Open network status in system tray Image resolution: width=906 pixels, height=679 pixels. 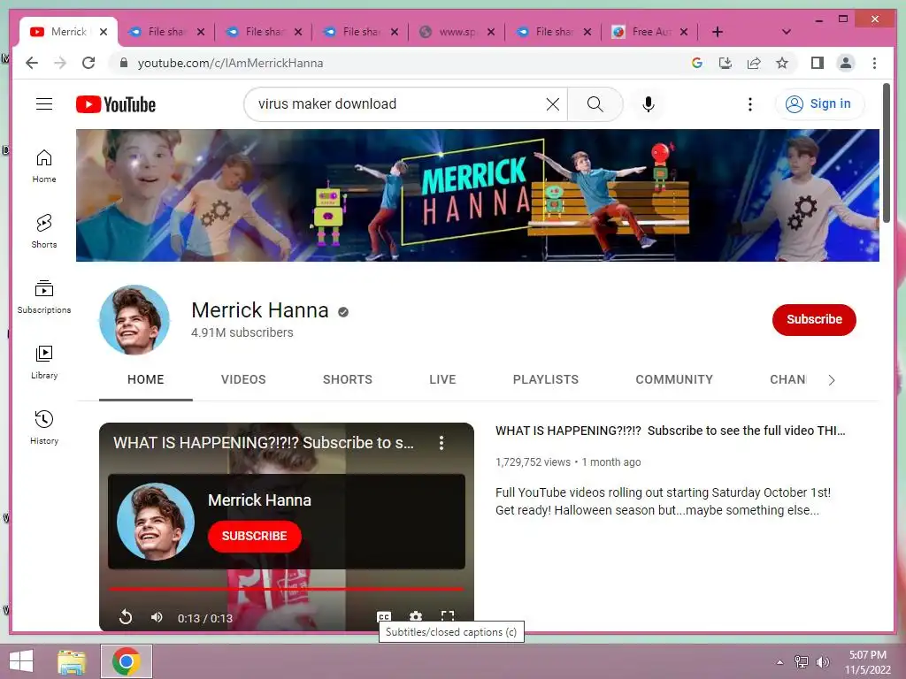(801, 662)
